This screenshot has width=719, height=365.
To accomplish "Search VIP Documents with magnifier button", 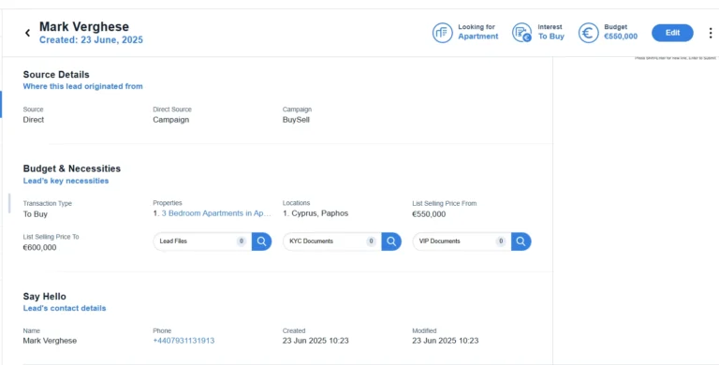I will (x=521, y=241).
